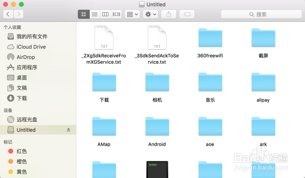This screenshot has height=178, width=305.
Task: Switch to column view
Action: click(106, 14)
